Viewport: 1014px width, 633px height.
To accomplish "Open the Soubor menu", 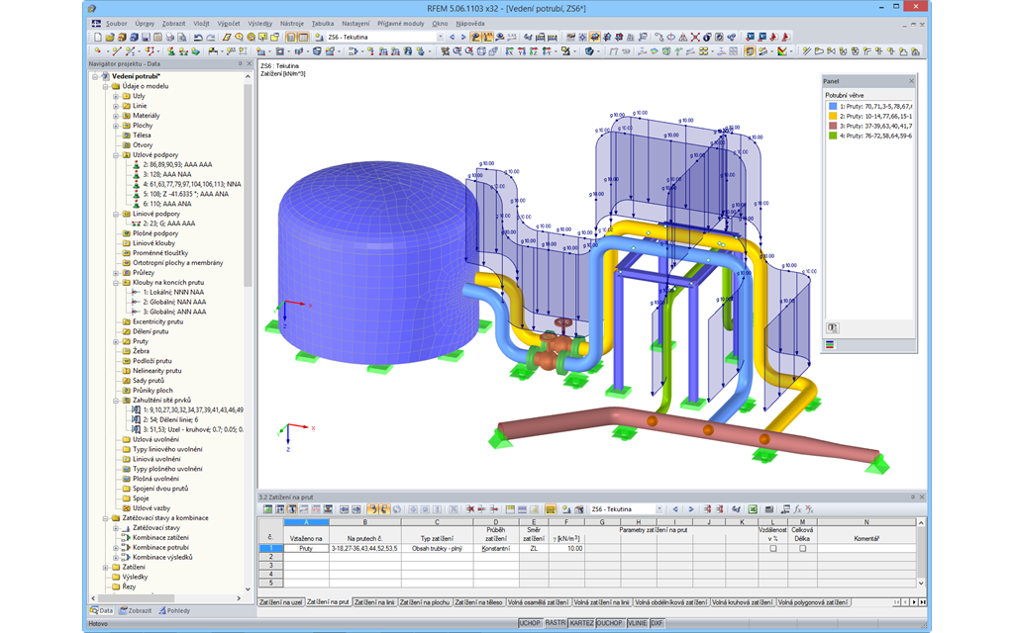I will tap(117, 24).
